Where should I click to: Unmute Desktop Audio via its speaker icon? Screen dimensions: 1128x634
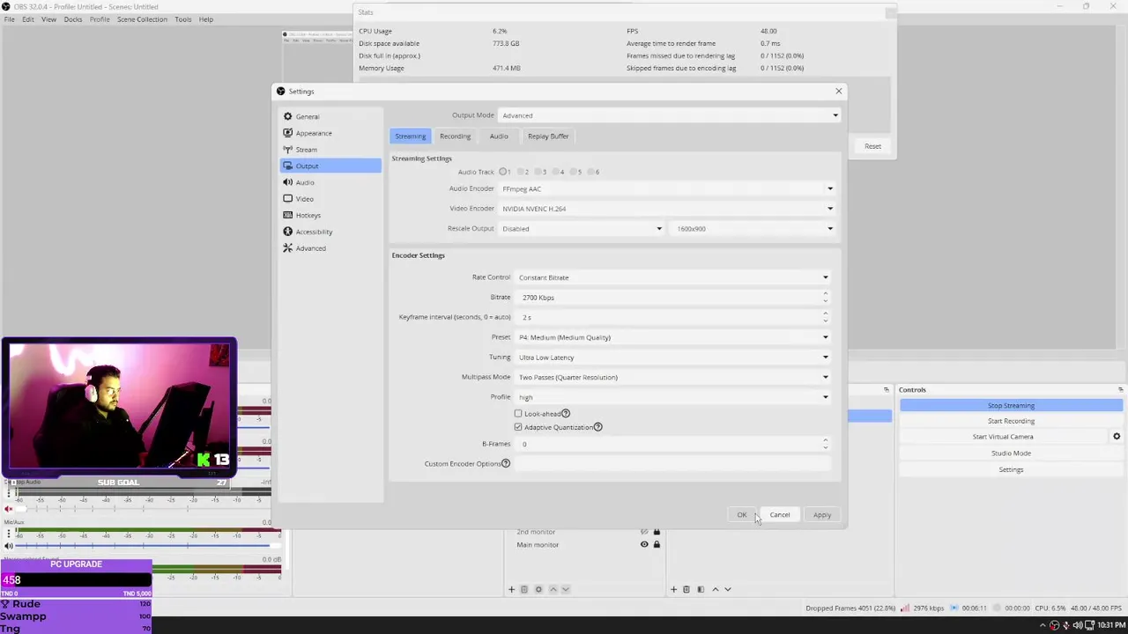point(9,509)
